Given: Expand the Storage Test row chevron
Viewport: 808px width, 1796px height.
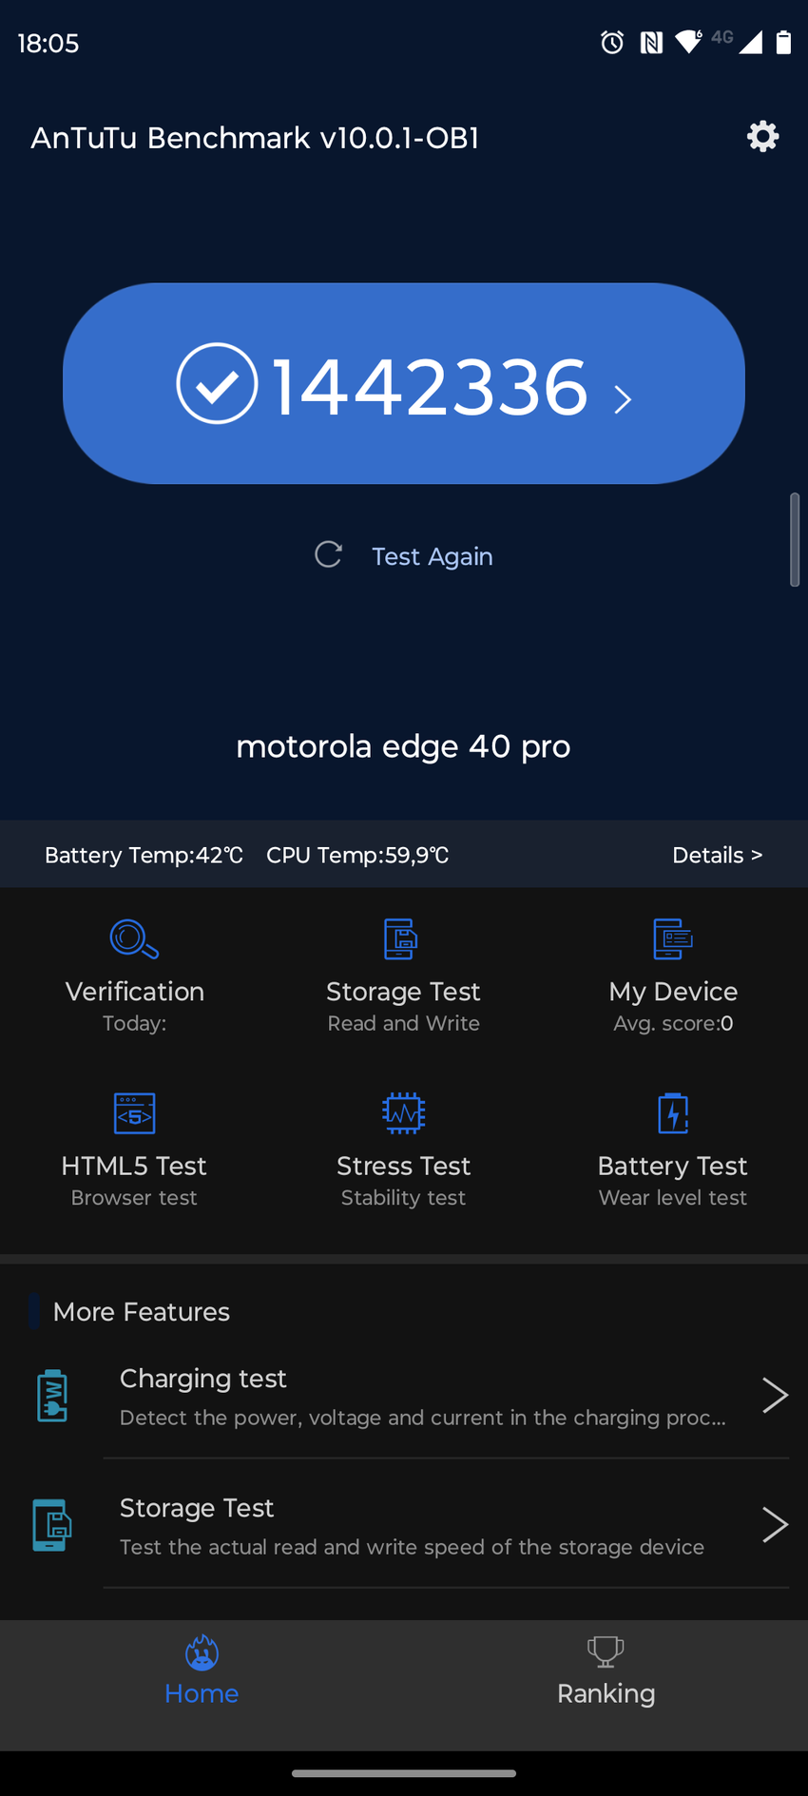Looking at the screenshot, I should (x=775, y=1525).
